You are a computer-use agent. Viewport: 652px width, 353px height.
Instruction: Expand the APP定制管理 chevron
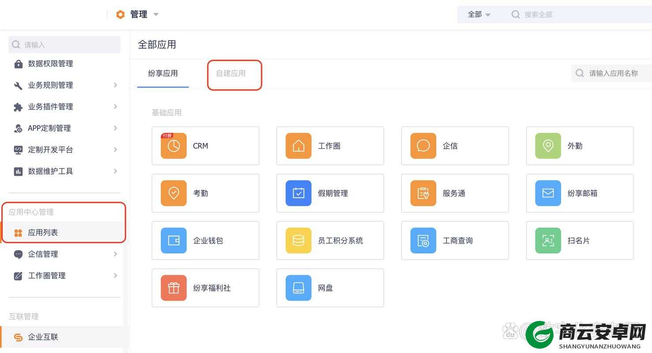point(115,128)
